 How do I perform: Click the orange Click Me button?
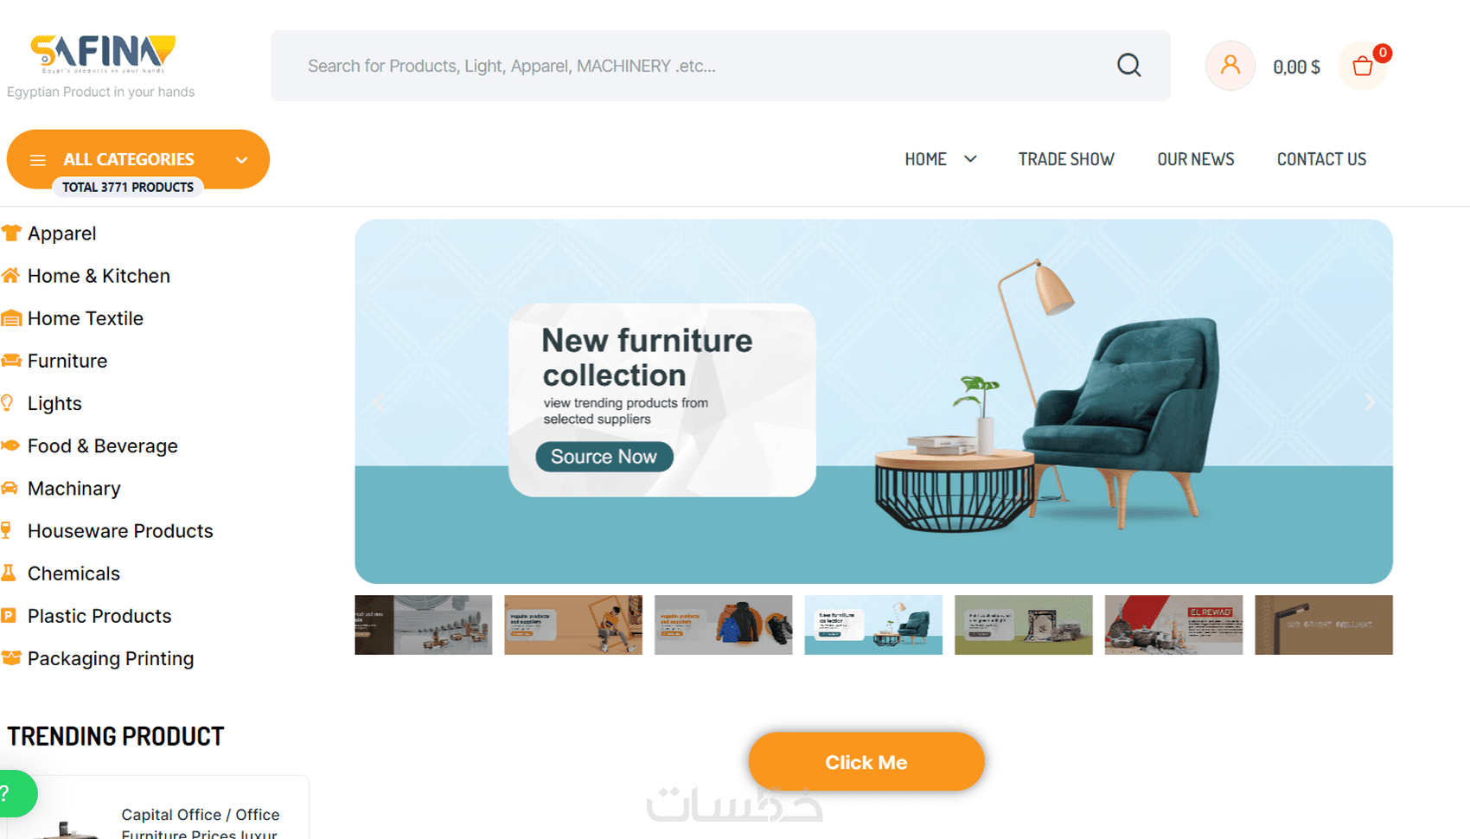pos(866,762)
